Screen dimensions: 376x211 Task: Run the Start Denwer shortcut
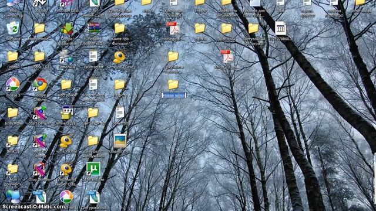[40, 113]
